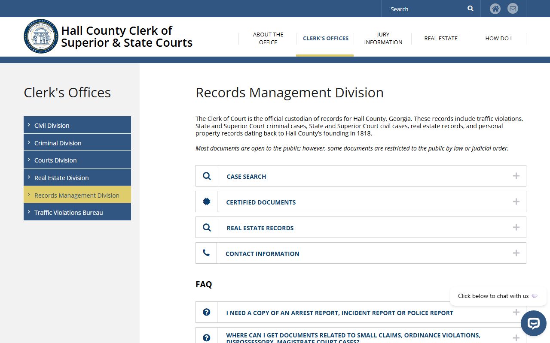Click the seal icon beside Certified Documents
The height and width of the screenshot is (343, 550).
[x=207, y=202]
